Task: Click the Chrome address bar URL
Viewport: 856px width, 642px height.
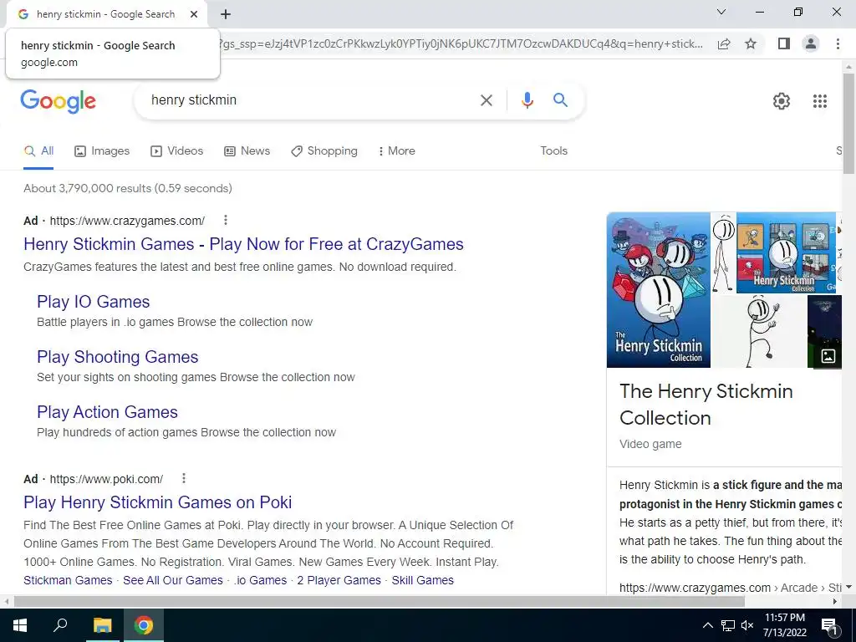Action: click(x=461, y=43)
